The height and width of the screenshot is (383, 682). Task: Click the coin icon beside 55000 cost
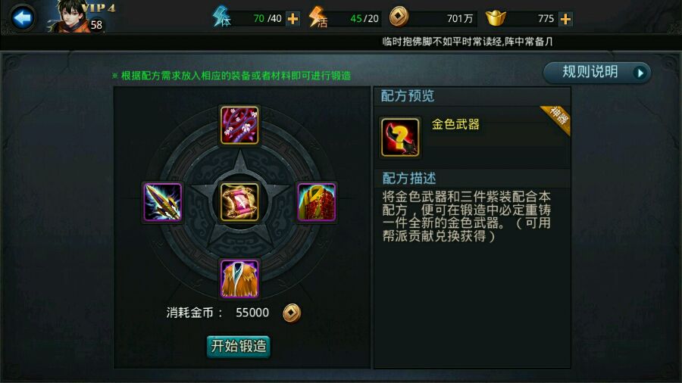(x=292, y=313)
